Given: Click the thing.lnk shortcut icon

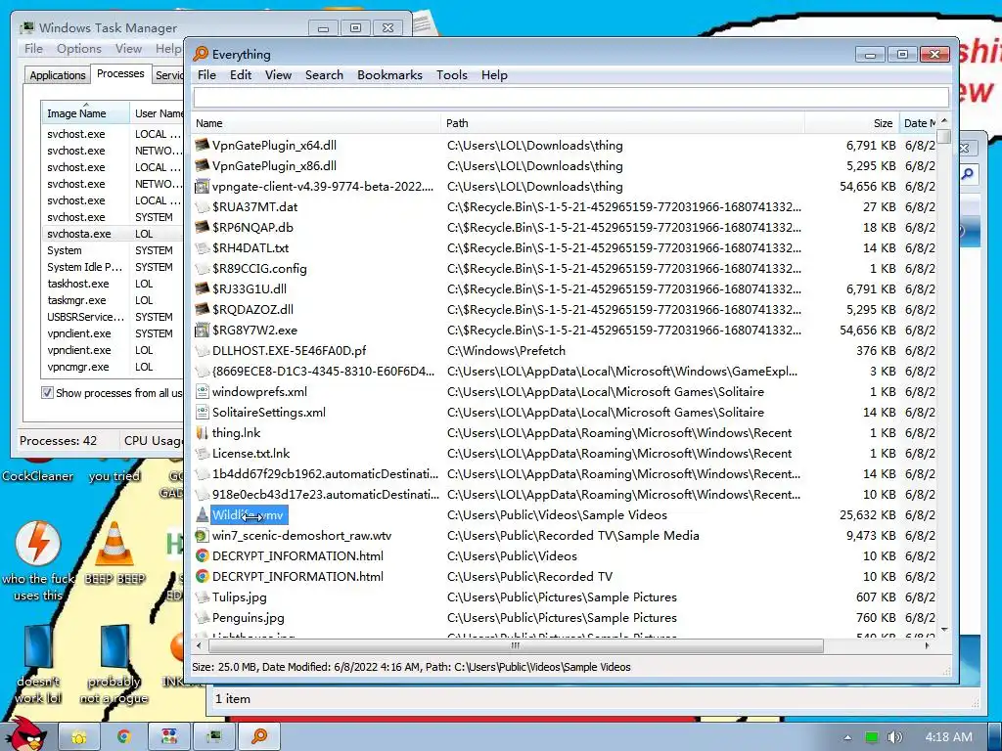Looking at the screenshot, I should click(x=202, y=433).
